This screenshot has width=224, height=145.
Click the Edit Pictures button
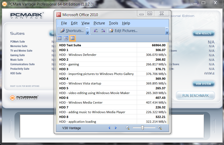(123, 31)
